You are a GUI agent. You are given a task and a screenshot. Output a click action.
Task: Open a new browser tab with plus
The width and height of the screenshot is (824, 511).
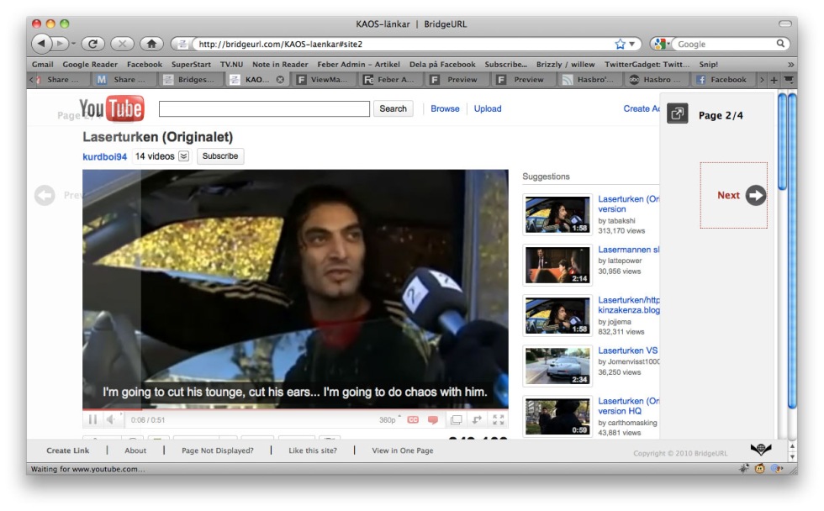pyautogui.click(x=774, y=80)
